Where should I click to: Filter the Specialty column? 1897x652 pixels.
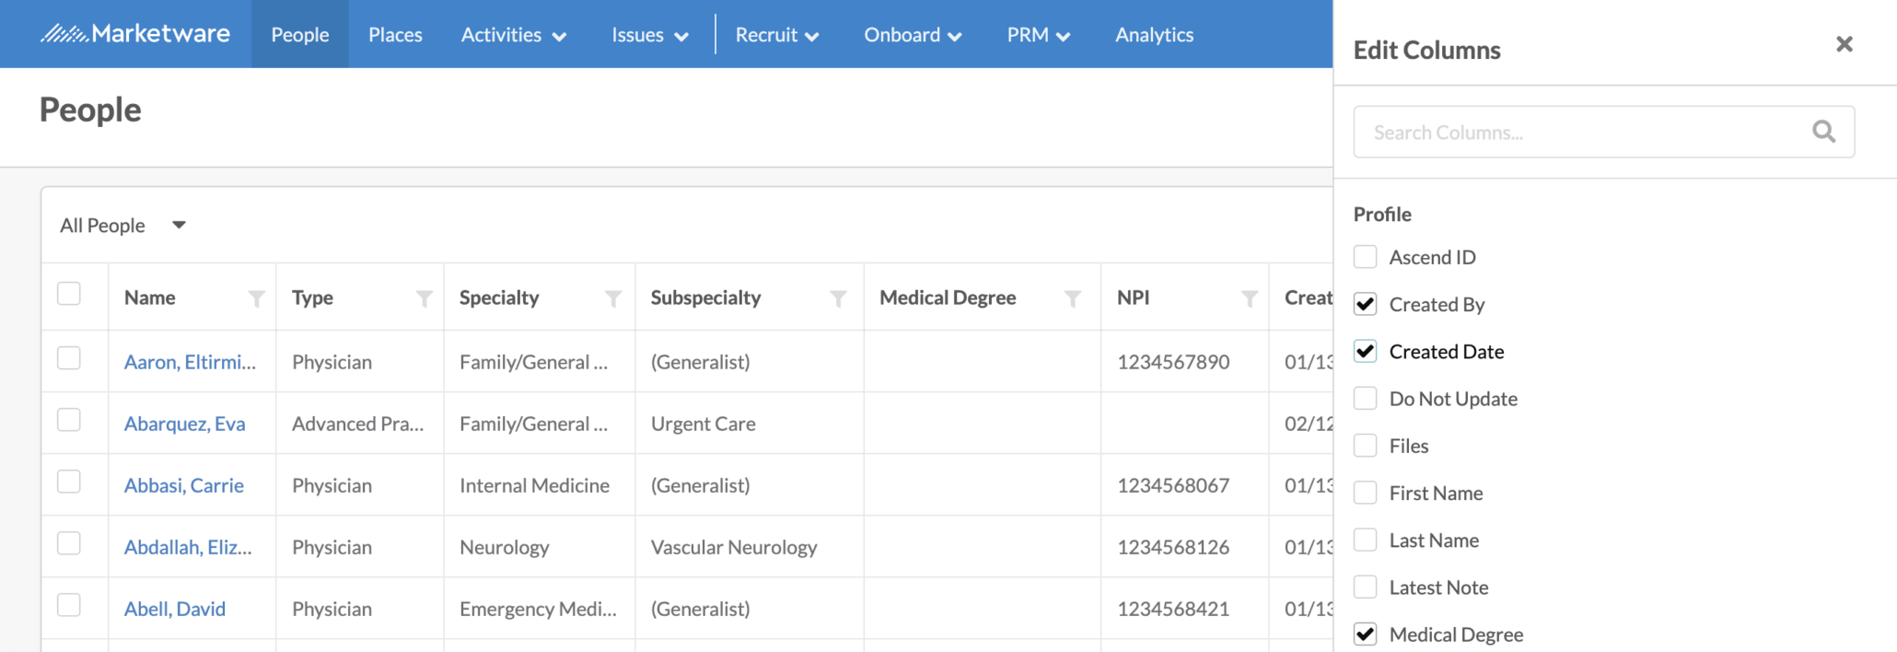pyautogui.click(x=613, y=298)
